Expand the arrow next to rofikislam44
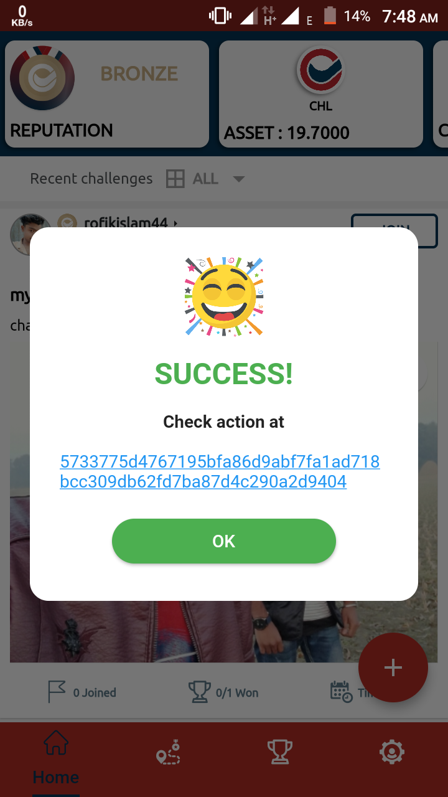 point(175,223)
